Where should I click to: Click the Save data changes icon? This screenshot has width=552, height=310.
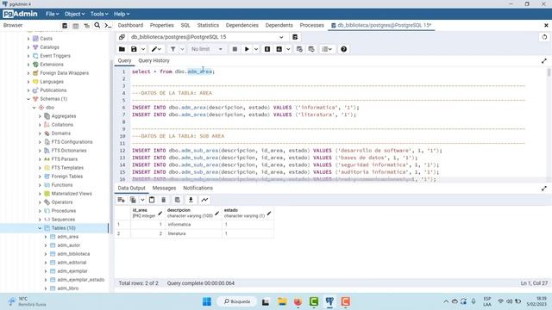[178, 200]
